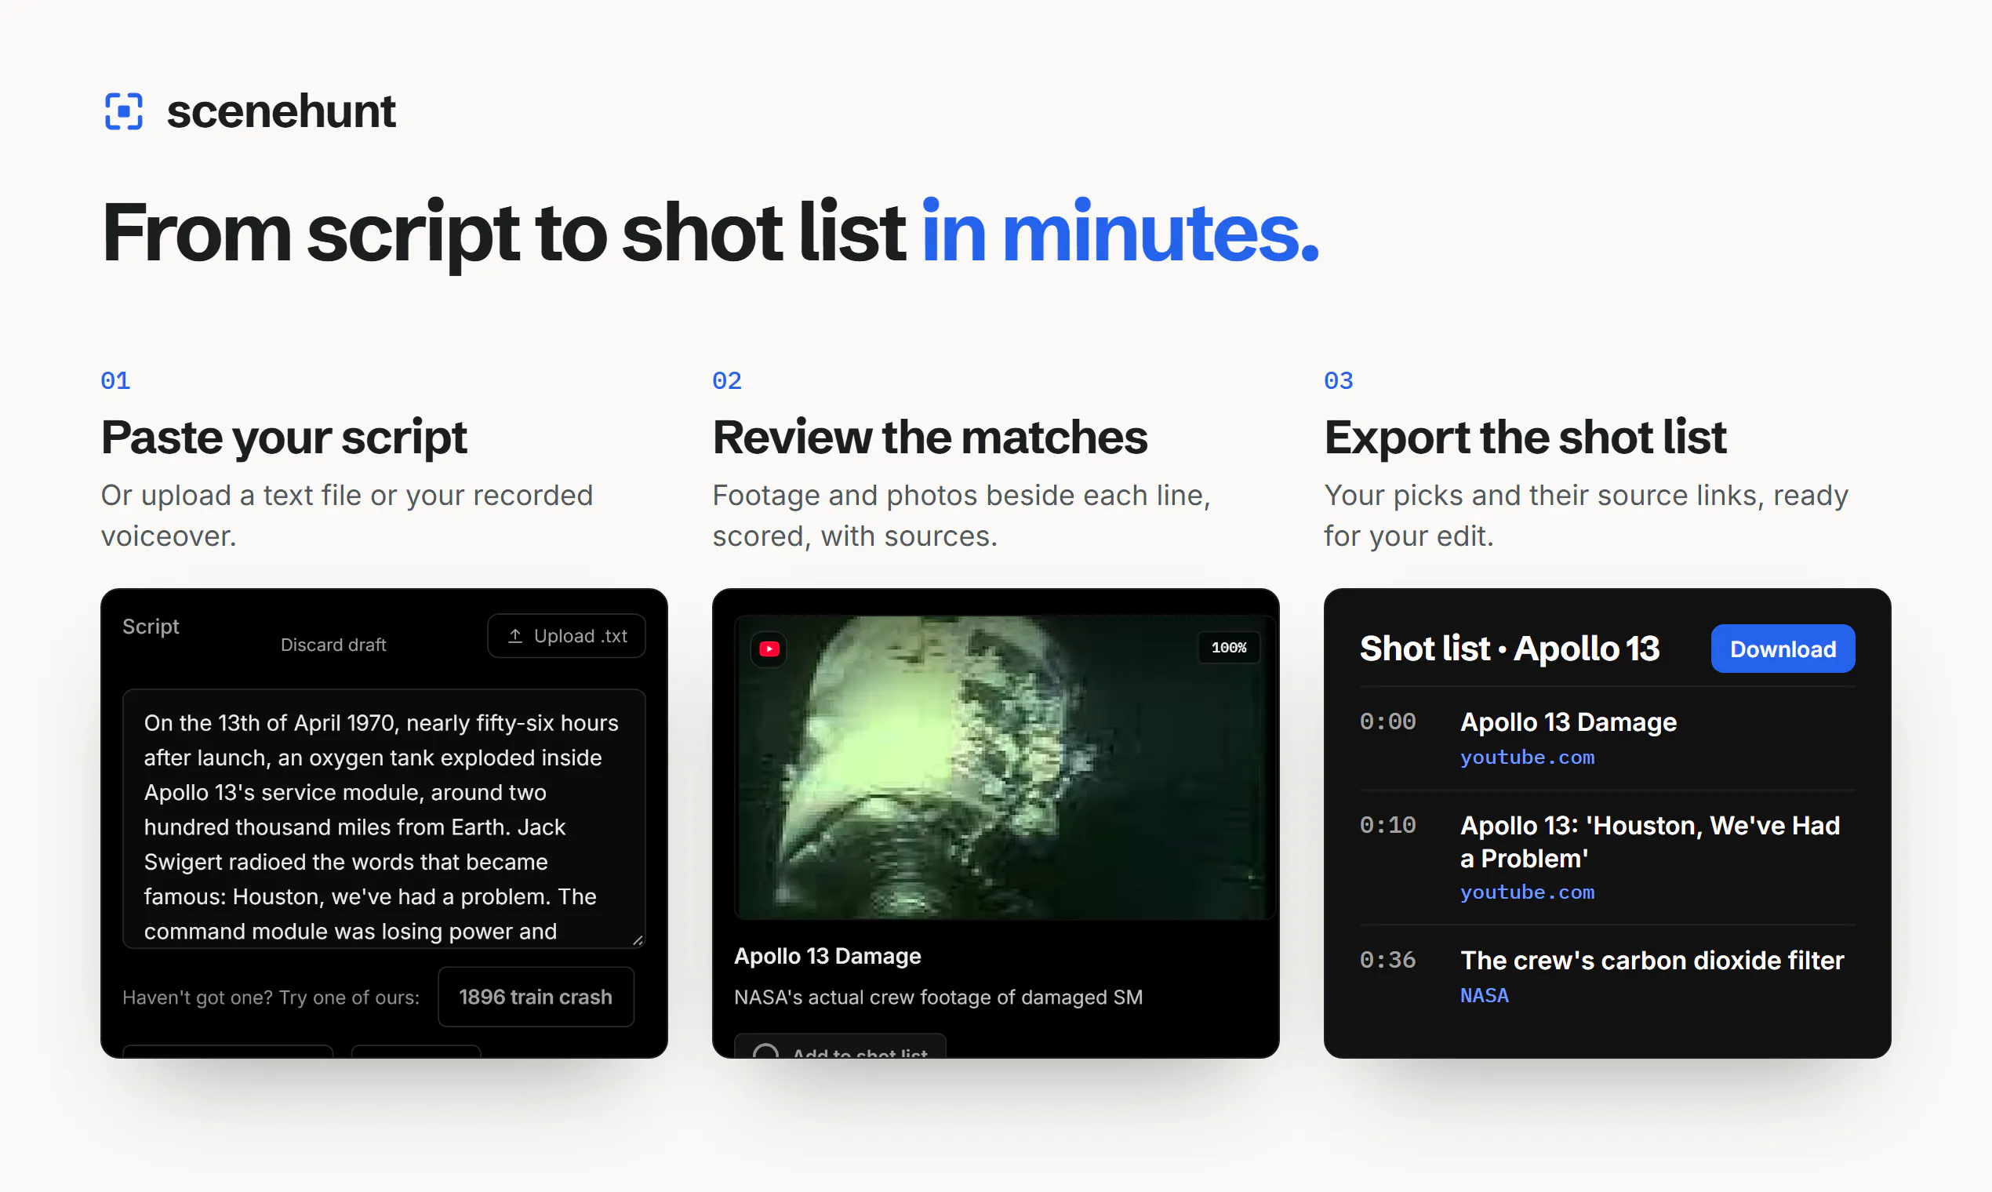Click the Haven't got one? Try one of ours text
Image resolution: width=1992 pixels, height=1192 pixels.
(x=271, y=998)
